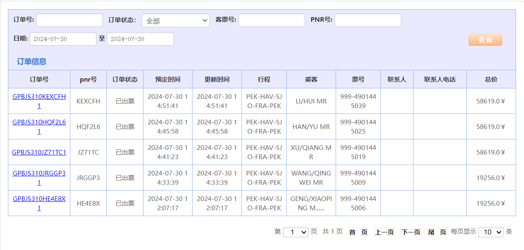Open order link GPBJS310JZ71TC1
Screen dimensions: 524x250
click(x=39, y=152)
